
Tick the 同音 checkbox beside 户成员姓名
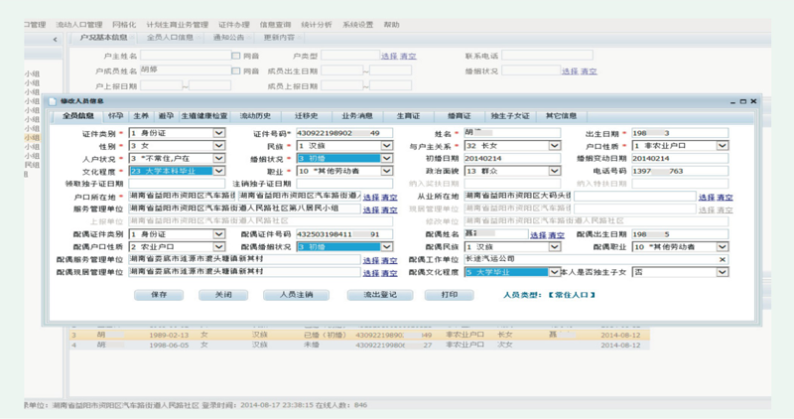click(235, 70)
